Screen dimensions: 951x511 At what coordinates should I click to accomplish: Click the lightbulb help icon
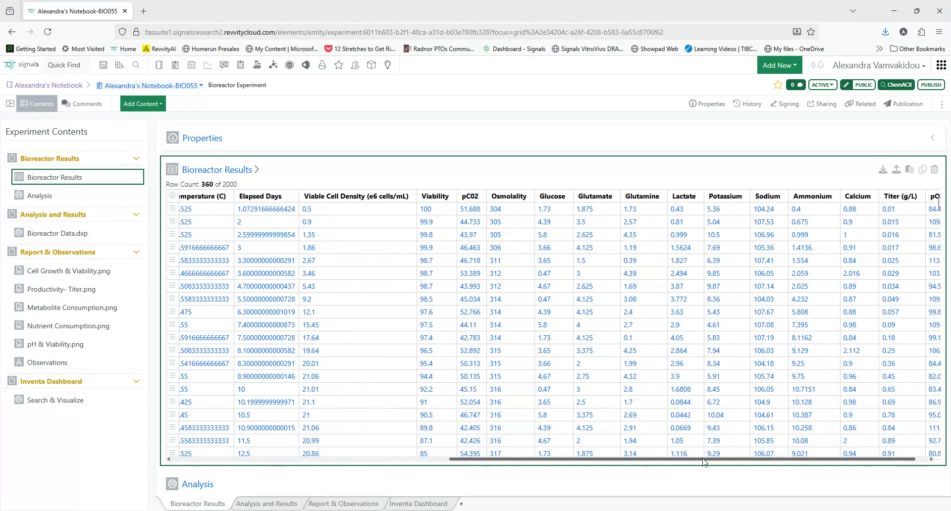tap(387, 64)
